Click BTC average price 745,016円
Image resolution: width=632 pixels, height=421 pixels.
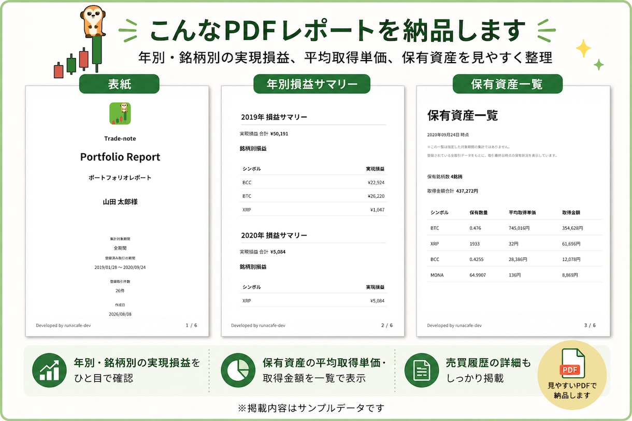[519, 228]
